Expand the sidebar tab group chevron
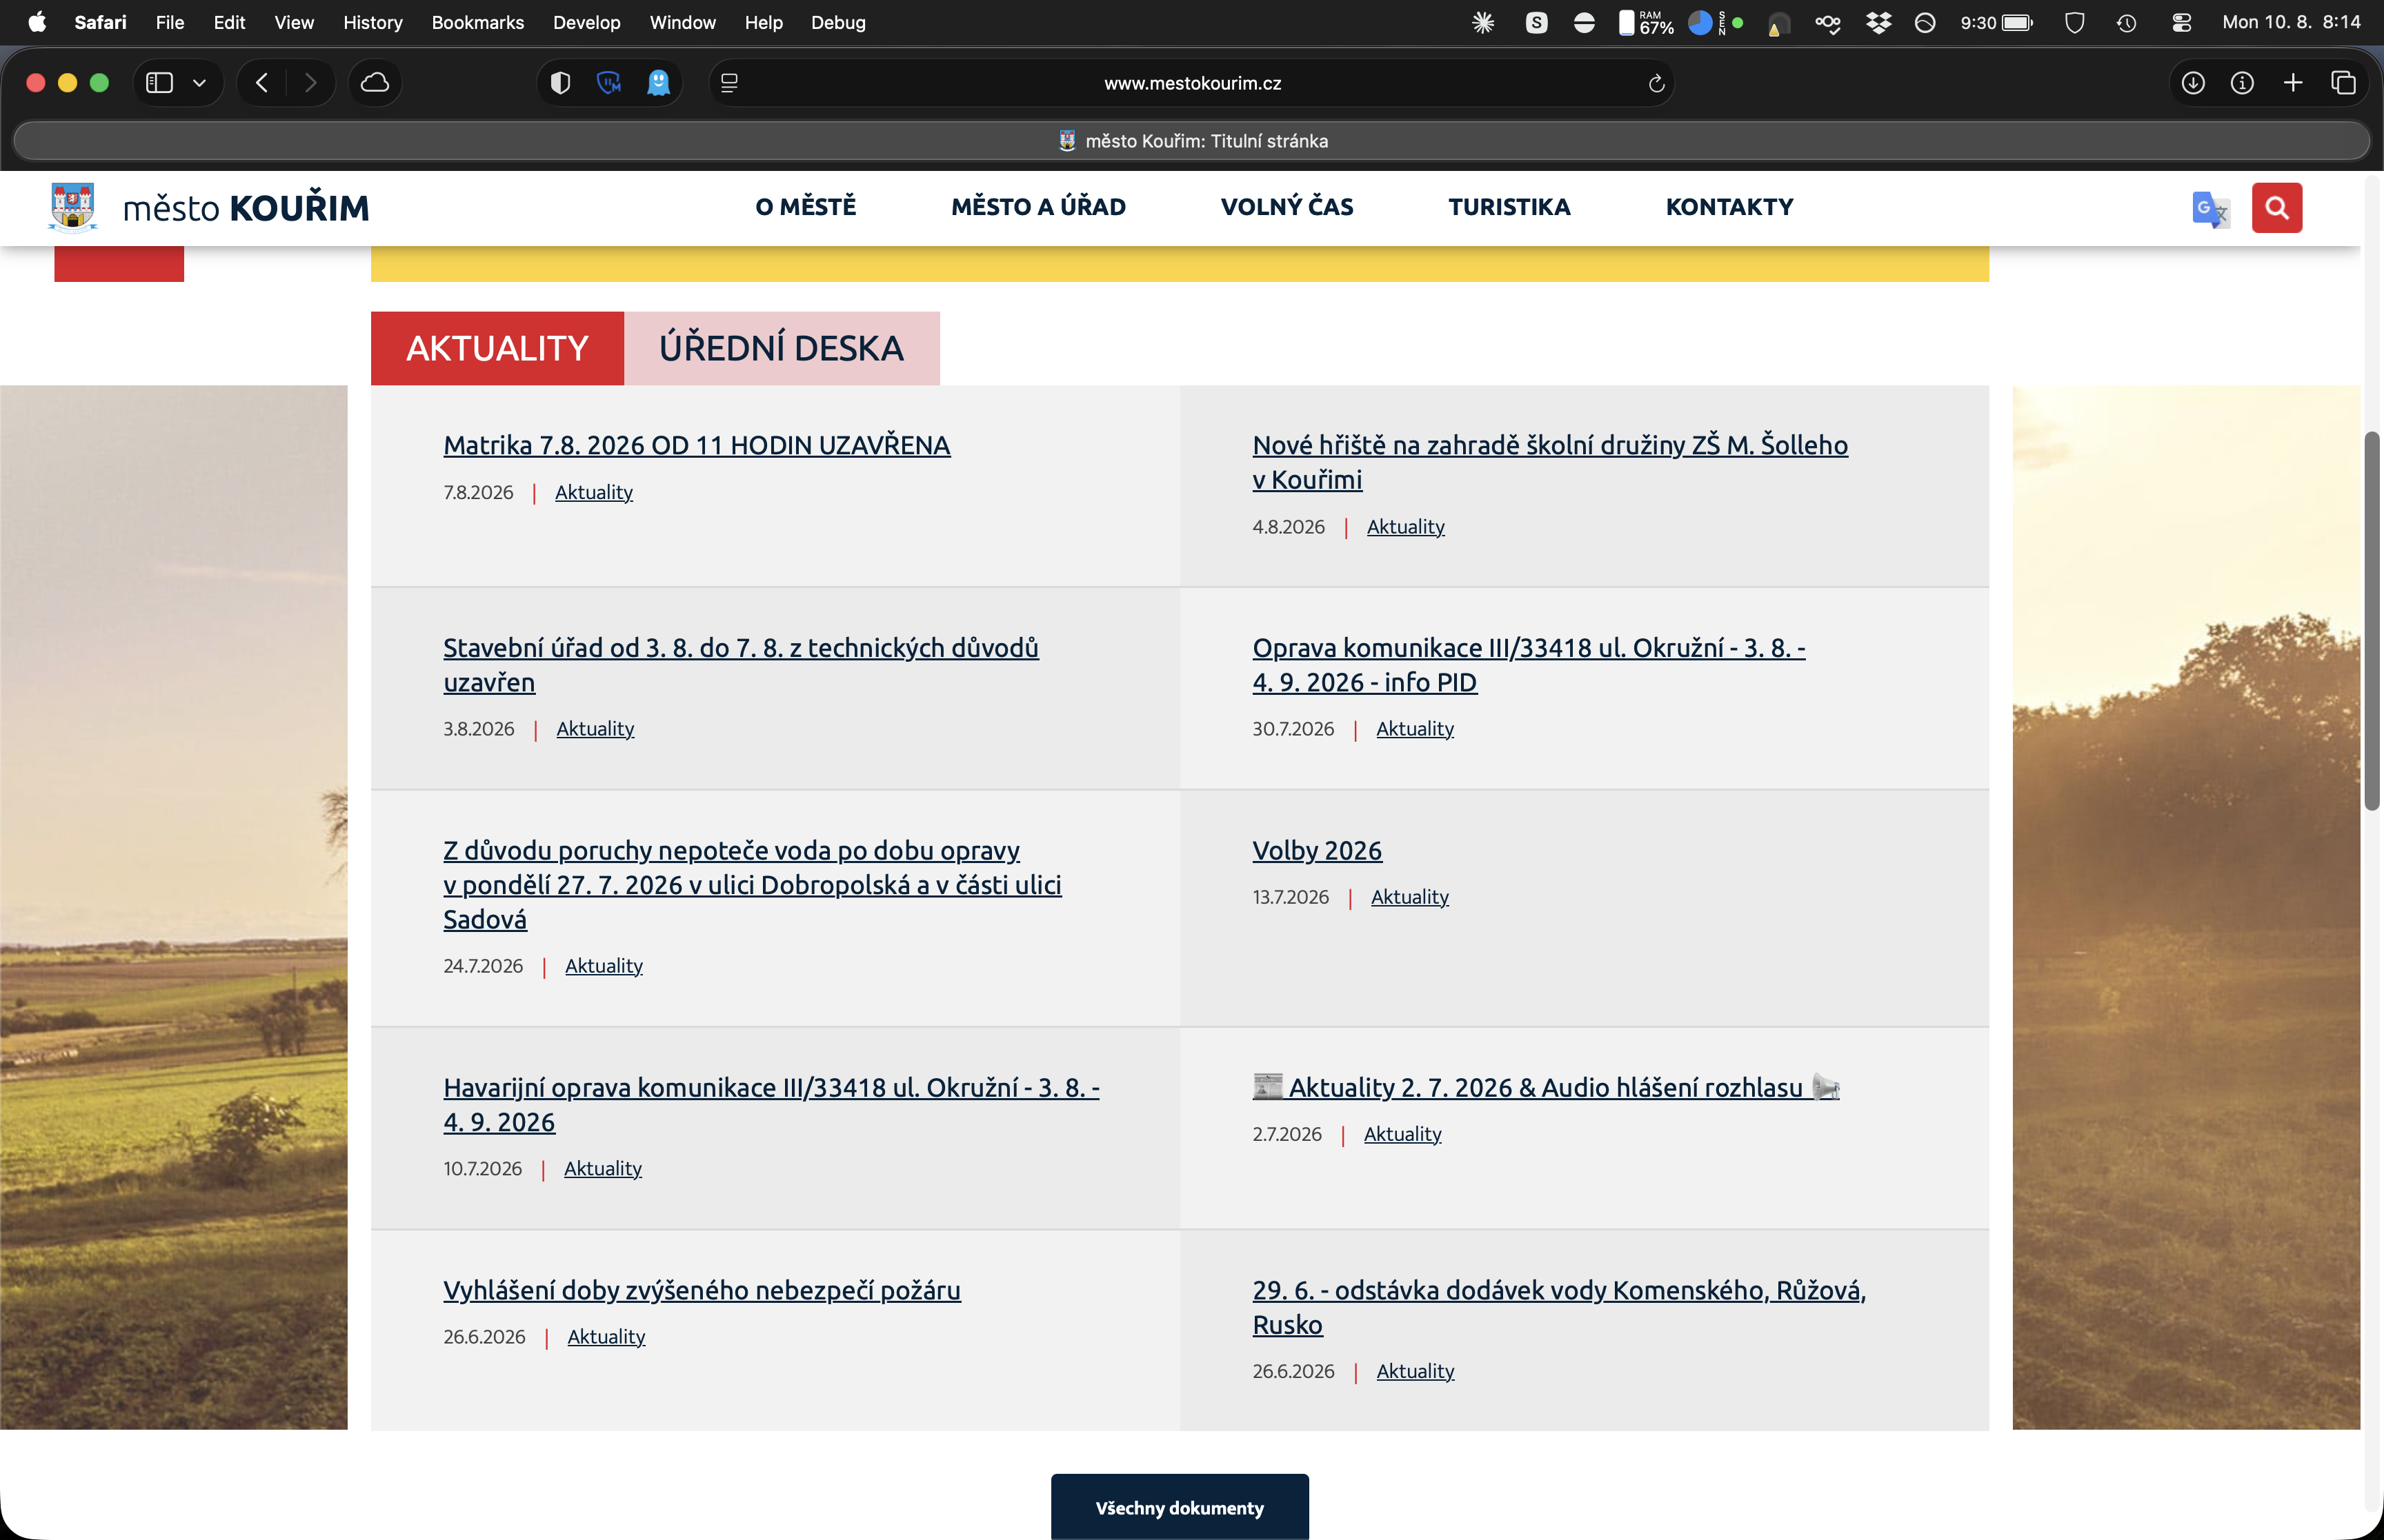2384x1540 pixels. [x=199, y=83]
